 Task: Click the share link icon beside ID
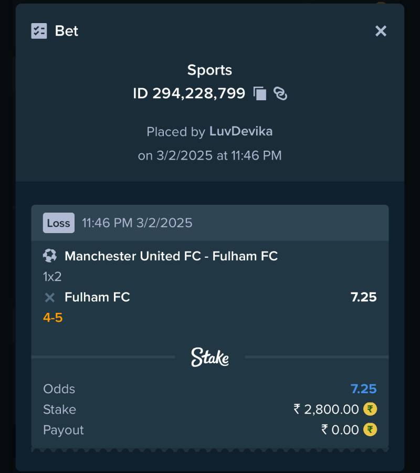(280, 93)
